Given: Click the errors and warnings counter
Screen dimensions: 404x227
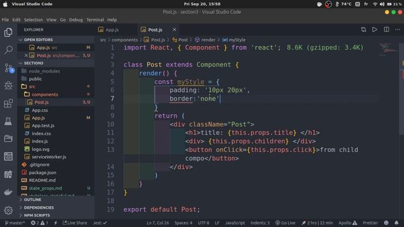Looking at the screenshot, I should (x=39, y=223).
